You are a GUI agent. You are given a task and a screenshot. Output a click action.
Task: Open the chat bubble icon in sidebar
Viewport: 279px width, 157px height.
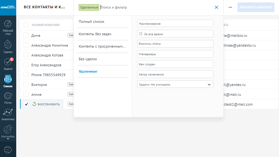[x=8, y=149]
